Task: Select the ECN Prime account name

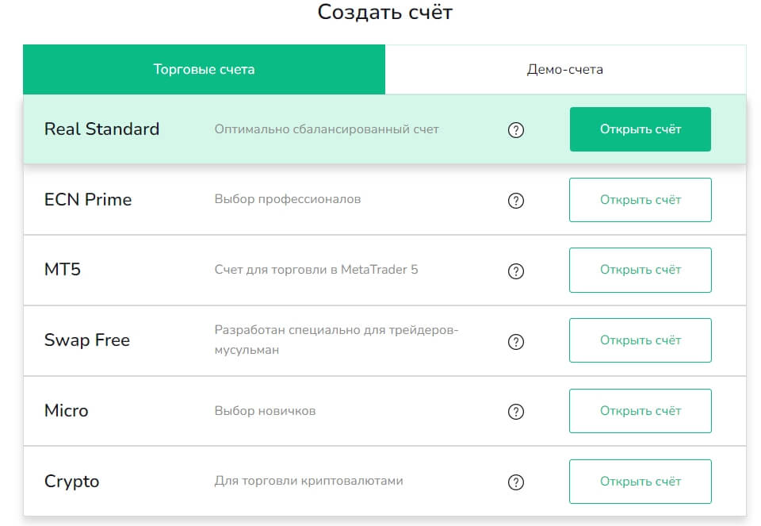Action: (x=88, y=200)
